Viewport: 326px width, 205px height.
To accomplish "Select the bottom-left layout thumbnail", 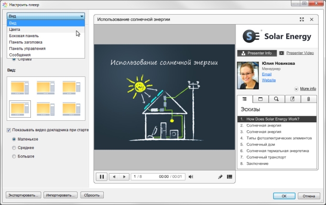I will point(20,109).
